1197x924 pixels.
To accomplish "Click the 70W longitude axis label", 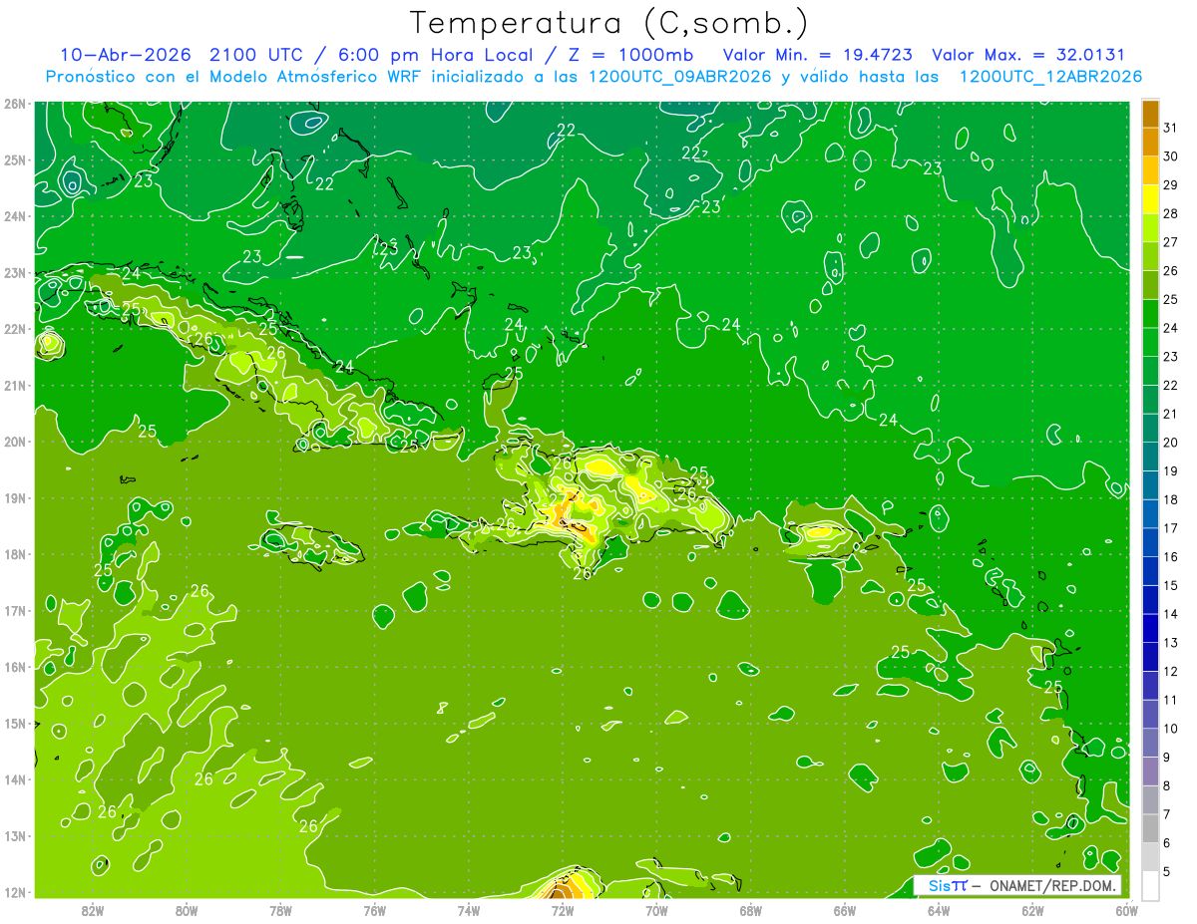I will click(x=656, y=910).
